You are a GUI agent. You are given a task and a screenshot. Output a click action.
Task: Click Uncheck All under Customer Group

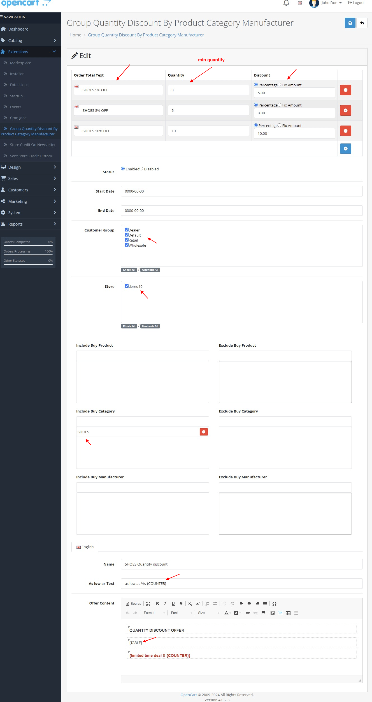tap(150, 270)
